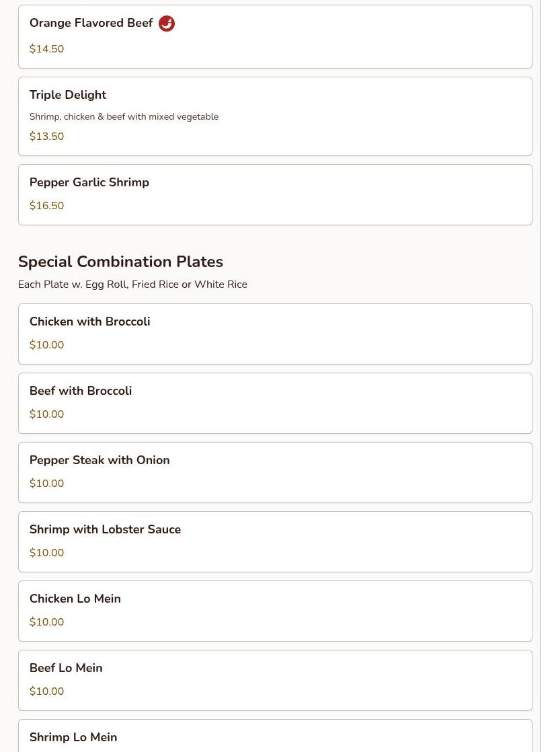Choose Shrimp with Lobster Sauce plate
The image size is (554, 752).
(x=275, y=542)
